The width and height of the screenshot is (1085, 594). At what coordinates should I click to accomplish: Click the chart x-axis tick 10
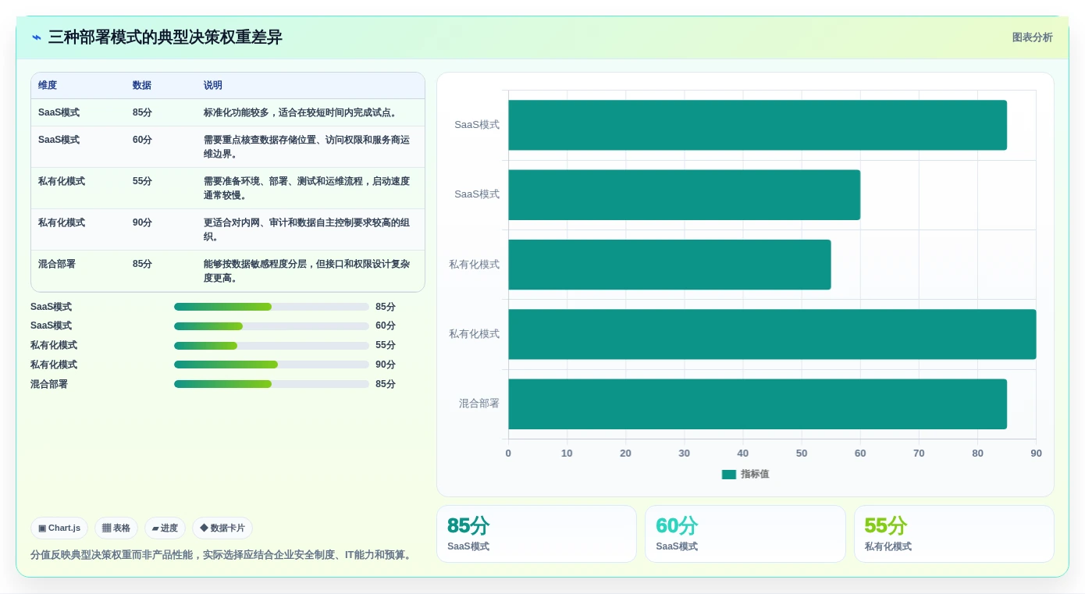pyautogui.click(x=567, y=454)
